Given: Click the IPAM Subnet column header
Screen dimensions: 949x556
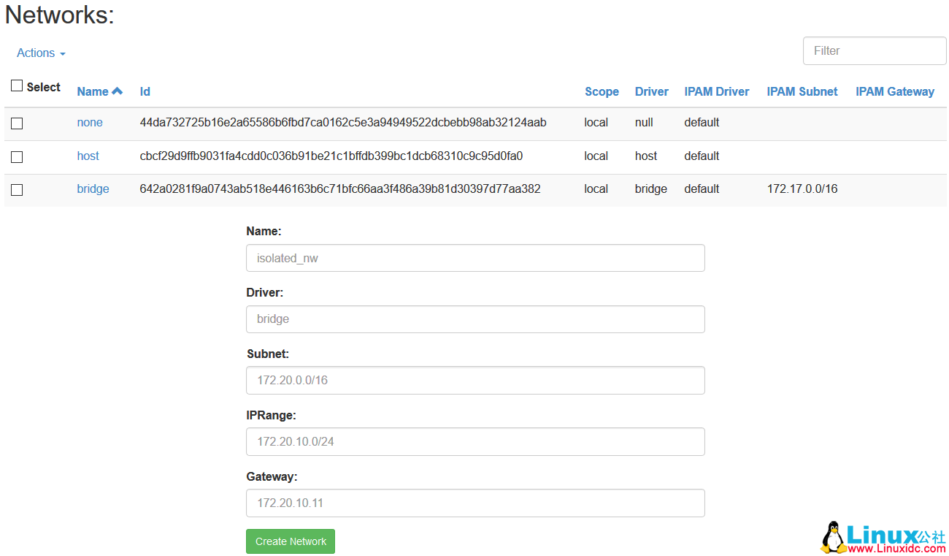Looking at the screenshot, I should tap(802, 91).
